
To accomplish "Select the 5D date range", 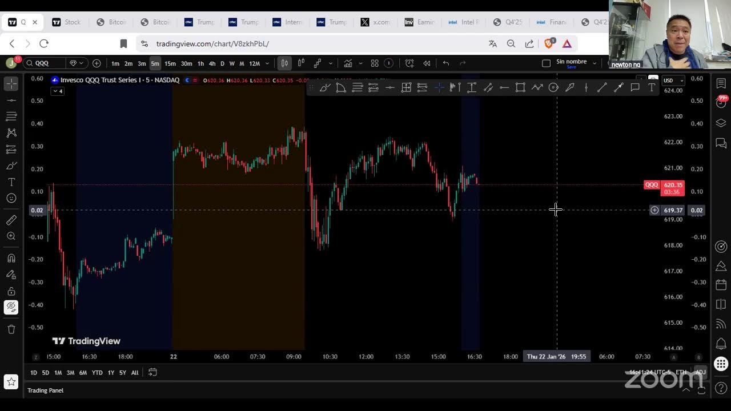I will click(x=46, y=373).
